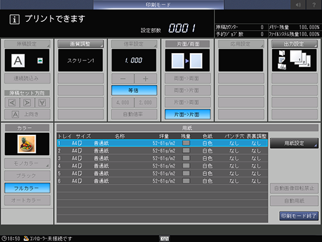Select the 4.000 magnification preset
322x242 pixels.
click(x=123, y=102)
